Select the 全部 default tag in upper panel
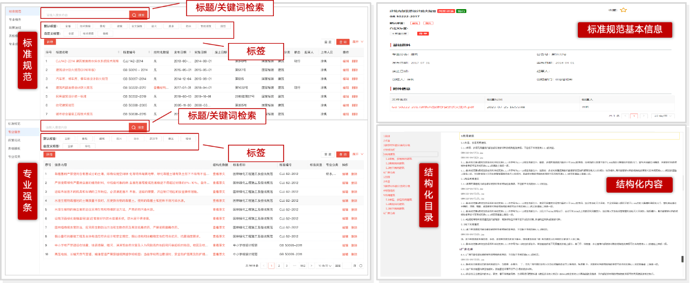The width and height of the screenshot is (690, 283). click(68, 26)
